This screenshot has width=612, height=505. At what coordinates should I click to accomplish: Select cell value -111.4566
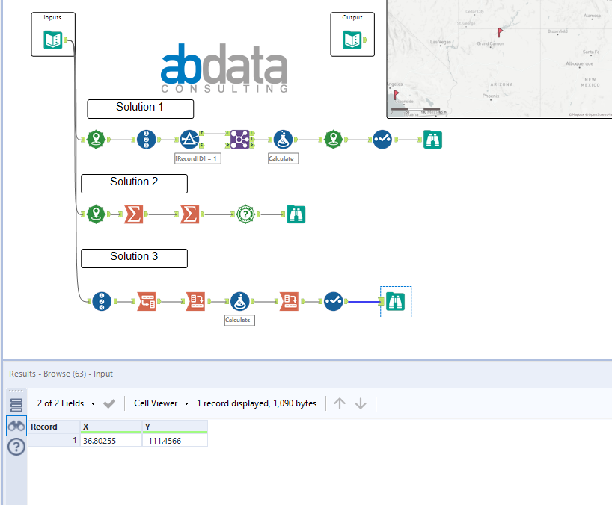(x=175, y=440)
